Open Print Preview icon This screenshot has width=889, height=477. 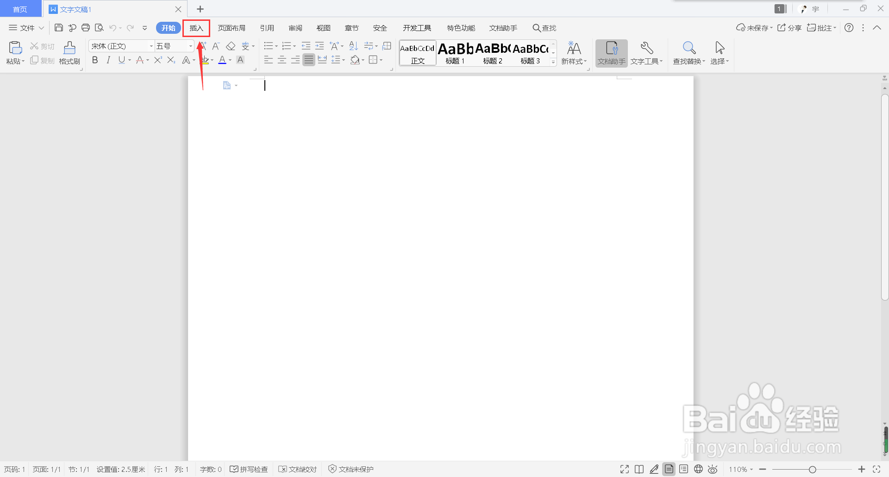click(x=99, y=28)
